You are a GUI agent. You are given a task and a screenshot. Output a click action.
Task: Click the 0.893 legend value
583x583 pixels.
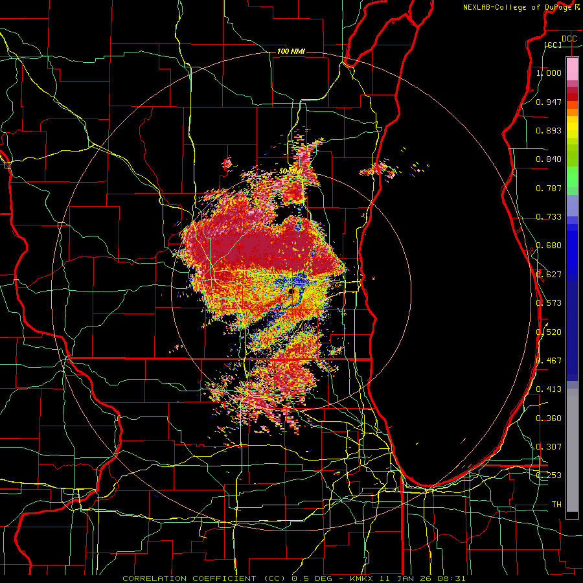(549, 130)
